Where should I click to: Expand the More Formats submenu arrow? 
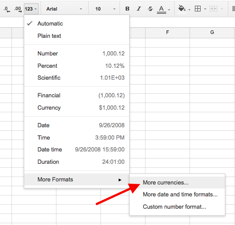(x=120, y=180)
